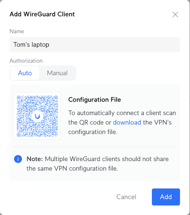Click the blue Add button
The height and width of the screenshot is (215, 190).
[166, 197]
